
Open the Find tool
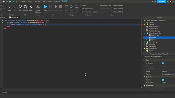pos(20,7)
